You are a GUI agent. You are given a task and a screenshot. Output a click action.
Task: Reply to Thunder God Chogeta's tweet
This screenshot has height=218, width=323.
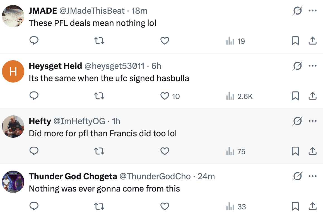coord(34,207)
